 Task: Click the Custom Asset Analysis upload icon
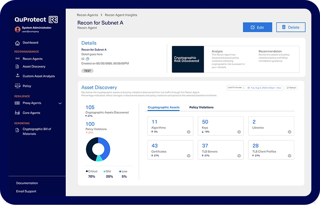pos(17,76)
